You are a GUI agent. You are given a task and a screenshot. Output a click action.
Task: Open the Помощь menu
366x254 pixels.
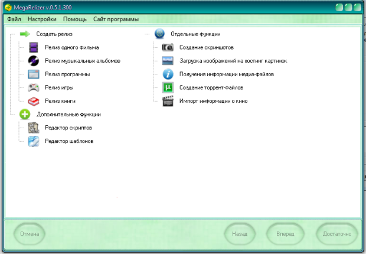point(75,19)
